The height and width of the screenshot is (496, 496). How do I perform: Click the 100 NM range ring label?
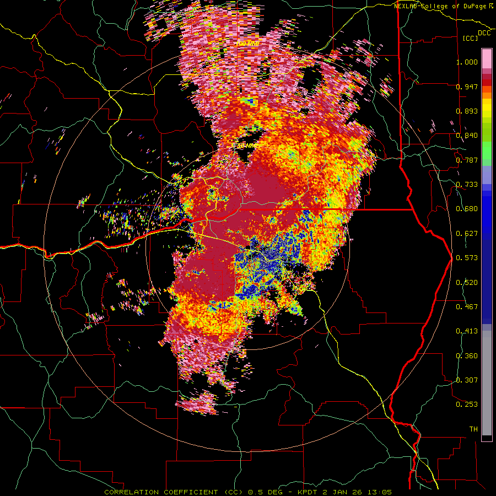pos(247,44)
